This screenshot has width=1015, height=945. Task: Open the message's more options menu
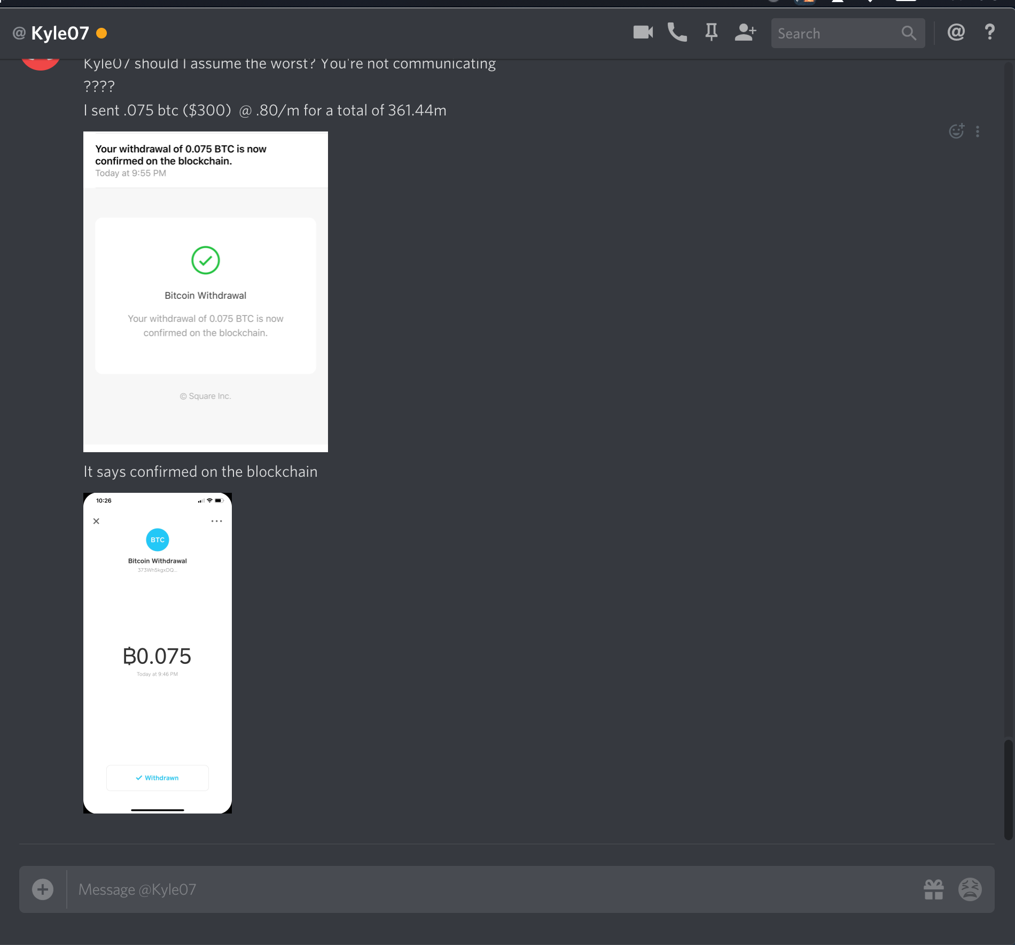pos(978,131)
